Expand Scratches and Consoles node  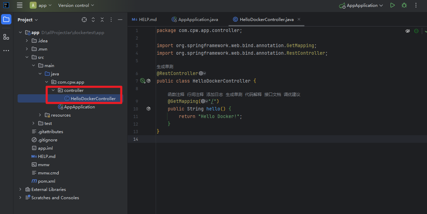click(x=20, y=198)
